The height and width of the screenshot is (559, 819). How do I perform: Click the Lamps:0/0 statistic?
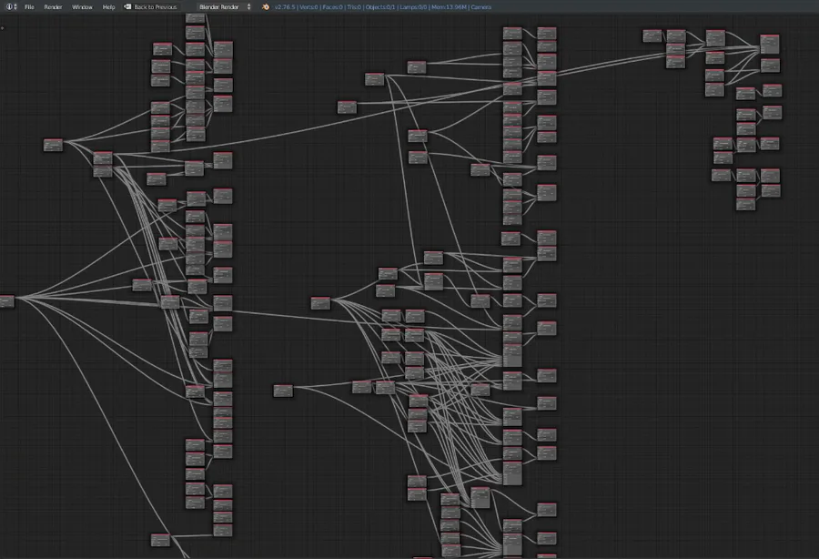pos(413,6)
